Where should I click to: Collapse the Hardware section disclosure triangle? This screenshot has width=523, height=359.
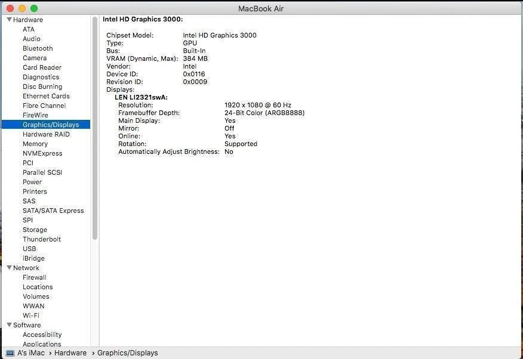9,20
